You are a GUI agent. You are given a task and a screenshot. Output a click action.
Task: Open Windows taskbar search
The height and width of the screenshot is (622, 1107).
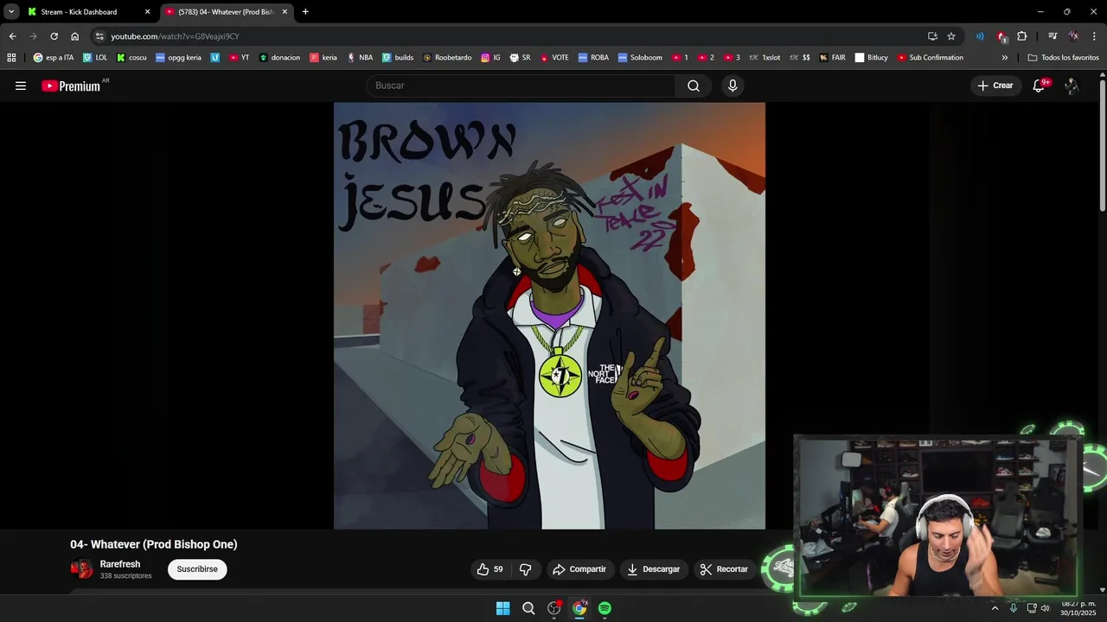pyautogui.click(x=528, y=608)
